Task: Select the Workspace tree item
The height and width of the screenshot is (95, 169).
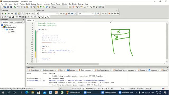Action: point(7,25)
